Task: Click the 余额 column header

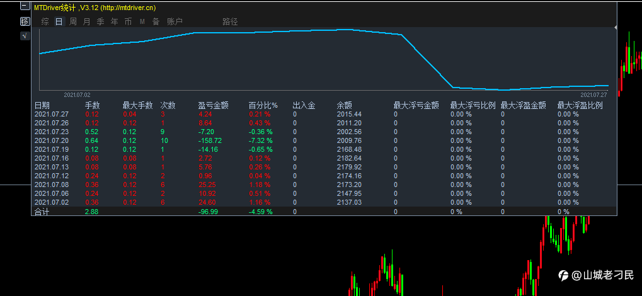Action: coord(345,106)
